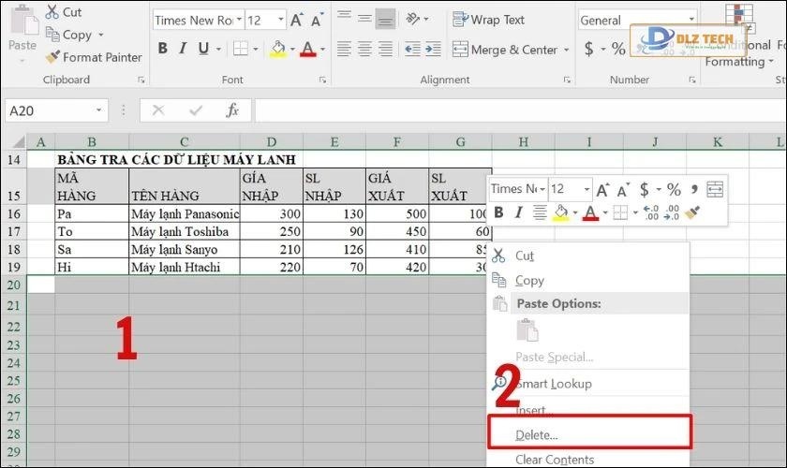
Task: Click the ribbon Percent Style icon
Action: (x=618, y=49)
